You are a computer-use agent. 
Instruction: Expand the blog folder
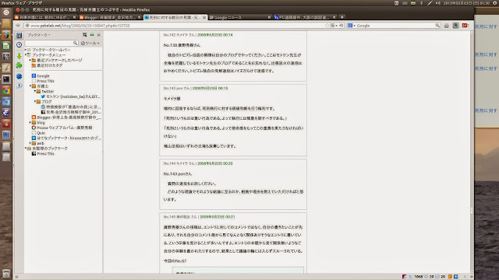[30, 122]
